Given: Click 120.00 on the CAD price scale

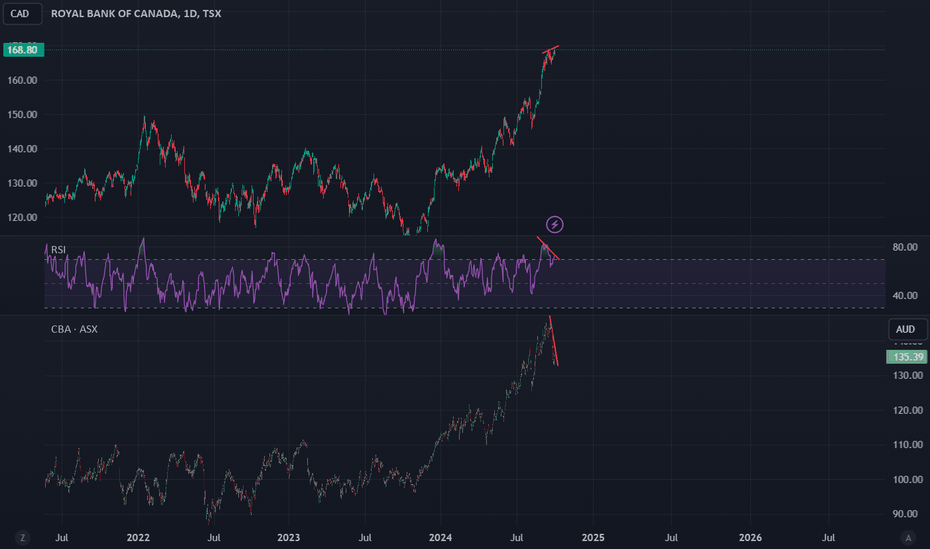Looking at the screenshot, I should click(23, 218).
